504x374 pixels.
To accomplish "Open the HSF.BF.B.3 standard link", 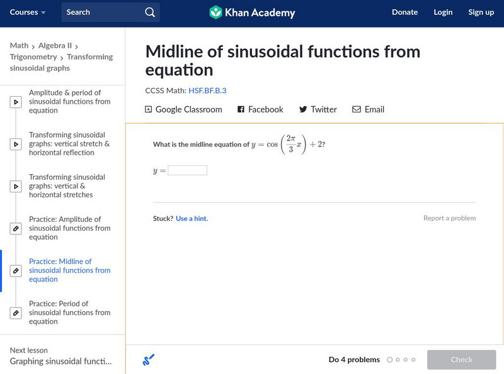I will 208,91.
